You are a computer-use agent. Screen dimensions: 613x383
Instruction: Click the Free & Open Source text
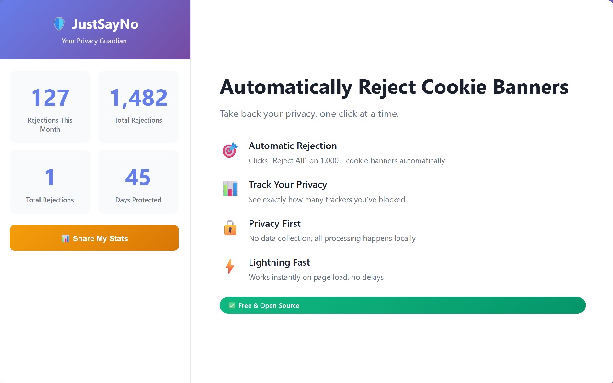[x=269, y=305]
